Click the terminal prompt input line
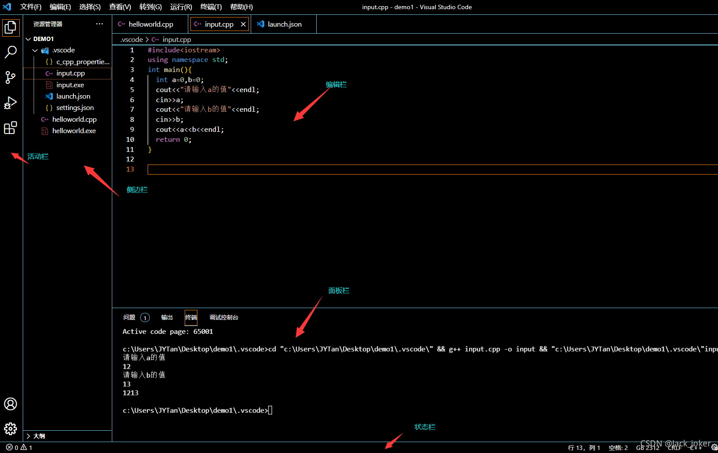Viewport: 718px width, 453px height. (197, 410)
